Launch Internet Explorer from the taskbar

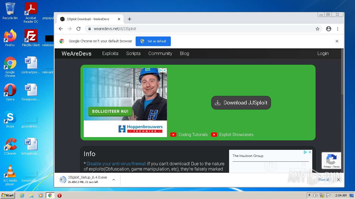pos(22,195)
